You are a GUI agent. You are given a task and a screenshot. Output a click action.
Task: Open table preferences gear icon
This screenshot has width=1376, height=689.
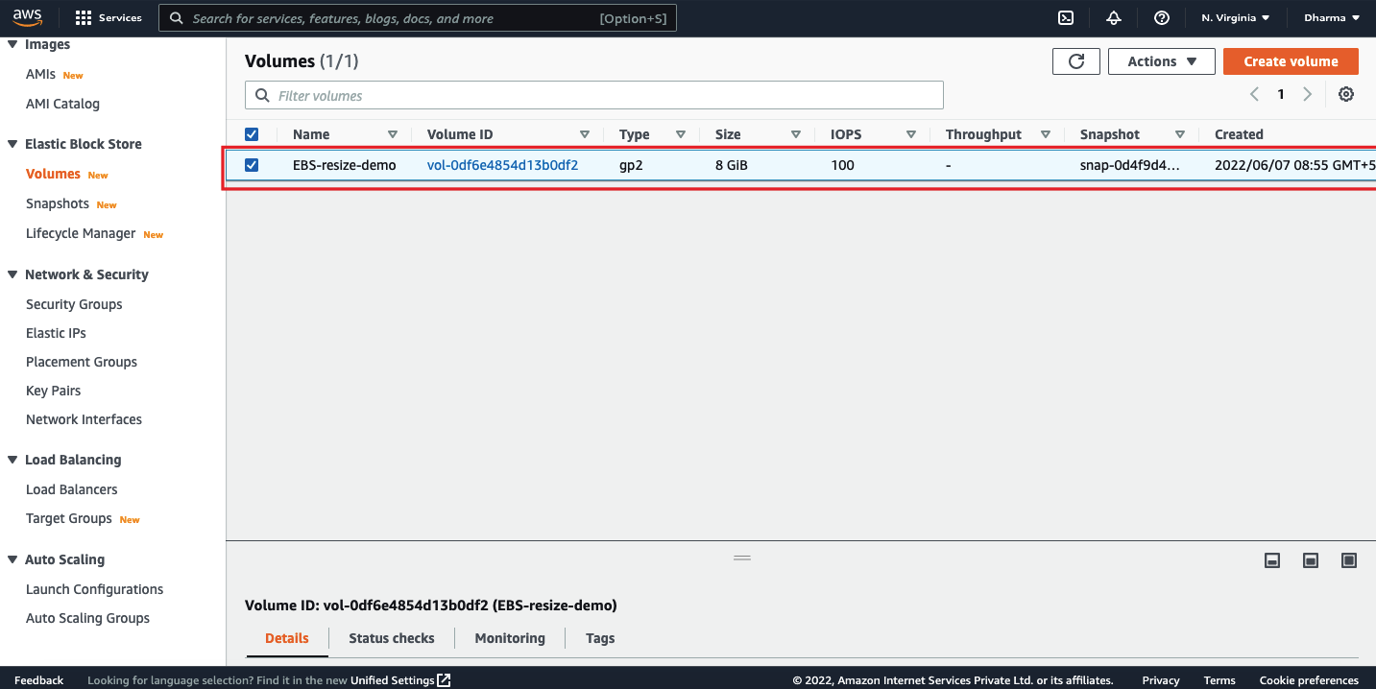pos(1346,94)
